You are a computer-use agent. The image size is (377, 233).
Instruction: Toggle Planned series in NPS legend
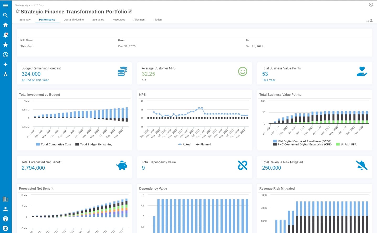[x=203, y=144]
